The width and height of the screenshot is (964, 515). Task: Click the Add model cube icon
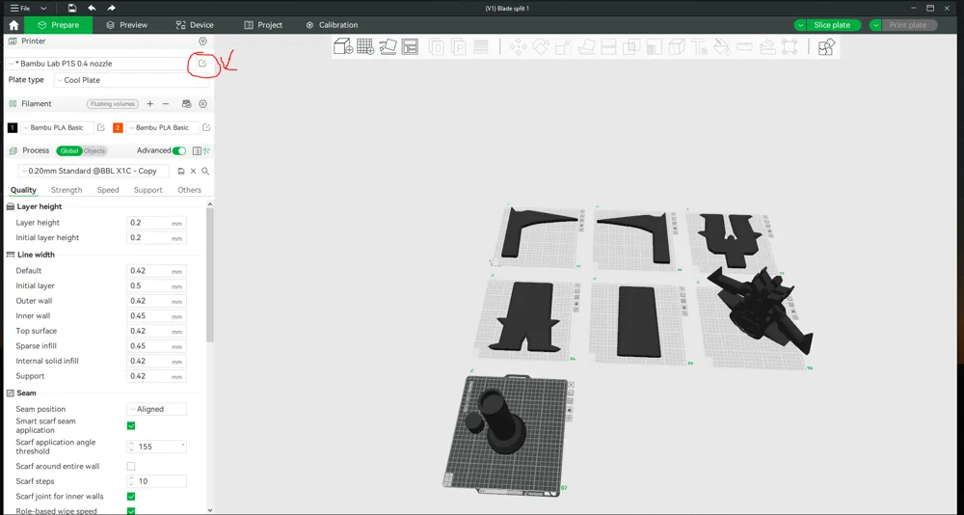342,46
